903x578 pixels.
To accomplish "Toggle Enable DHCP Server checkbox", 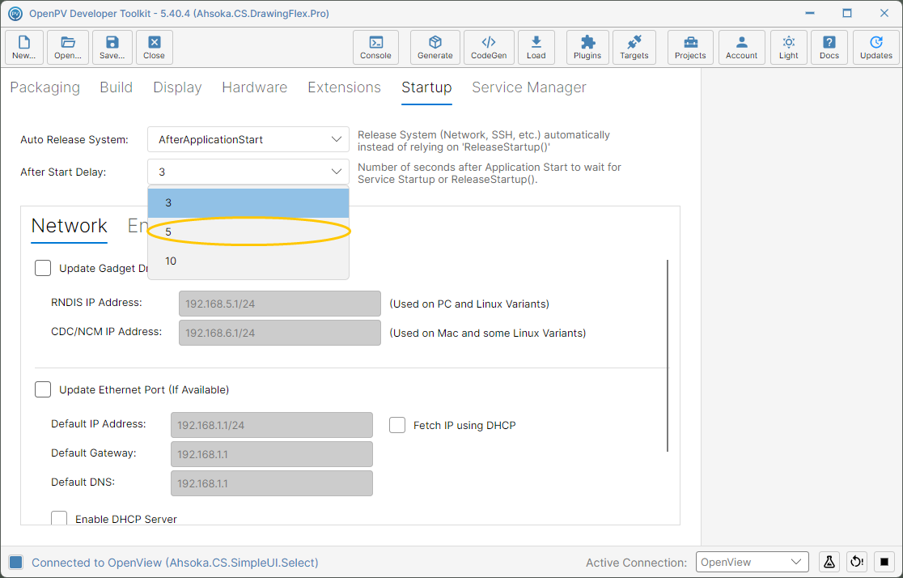I will tap(59, 517).
